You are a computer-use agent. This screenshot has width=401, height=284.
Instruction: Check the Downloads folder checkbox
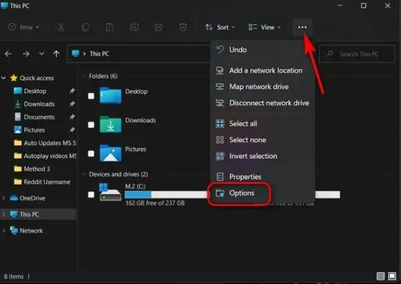(x=91, y=125)
